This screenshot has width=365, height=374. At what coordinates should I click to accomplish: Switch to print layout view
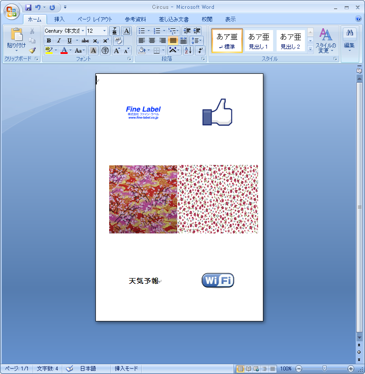tap(240, 369)
